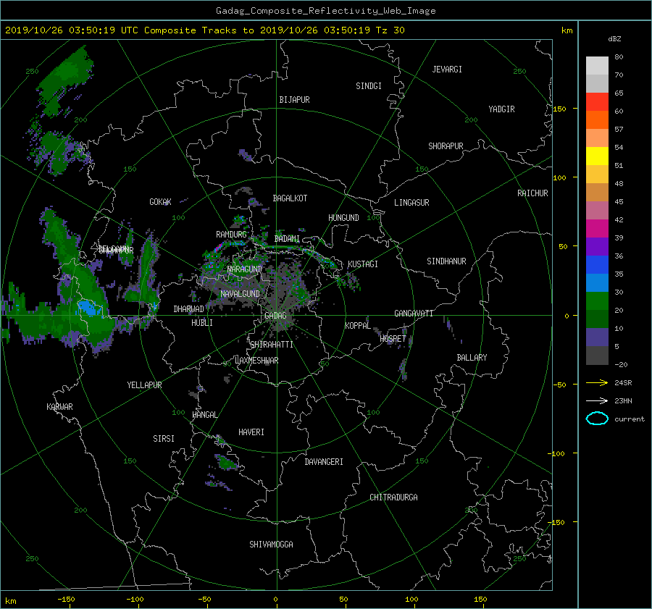Click the BAGALKOT city label
The image size is (652, 609).
(x=290, y=198)
